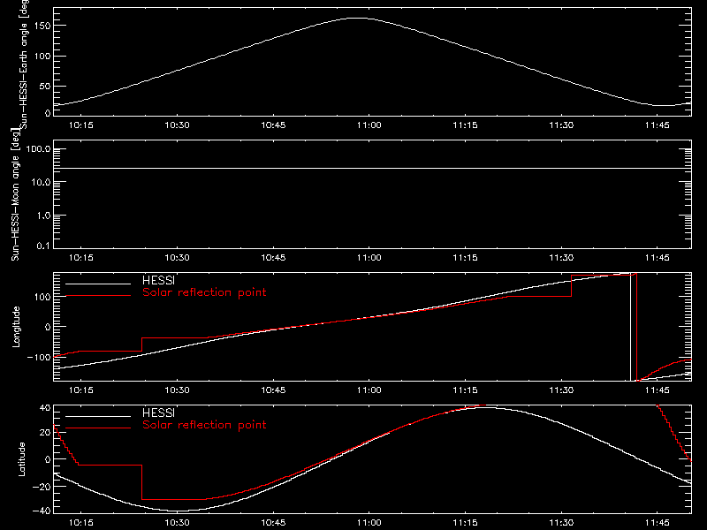Click the 'Longitude' y-axis label
This screenshot has width=707, height=530.
pos(16,327)
